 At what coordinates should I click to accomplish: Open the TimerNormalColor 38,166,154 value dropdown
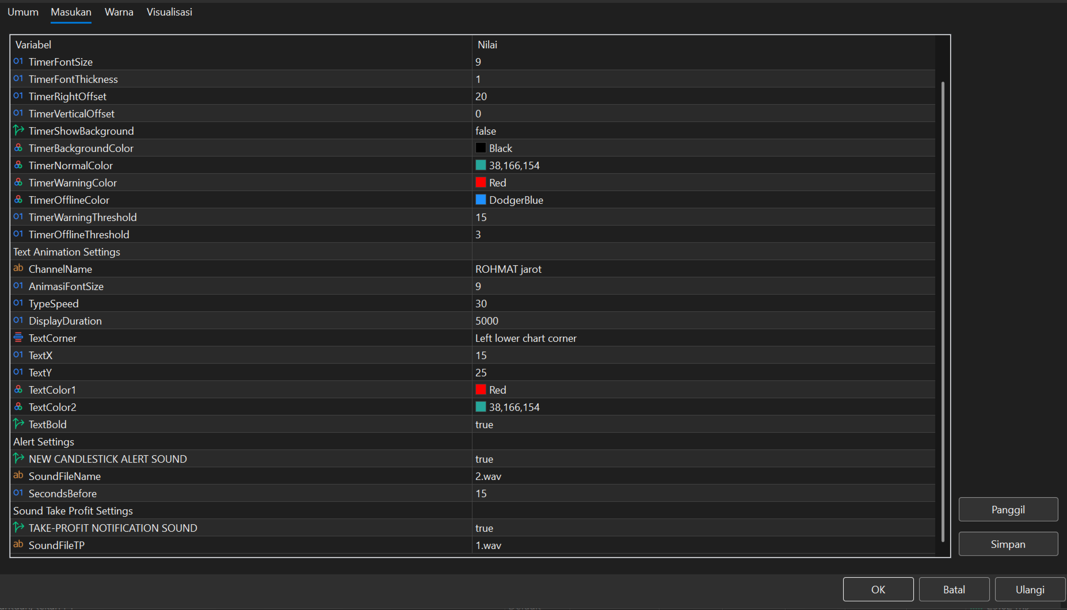703,165
